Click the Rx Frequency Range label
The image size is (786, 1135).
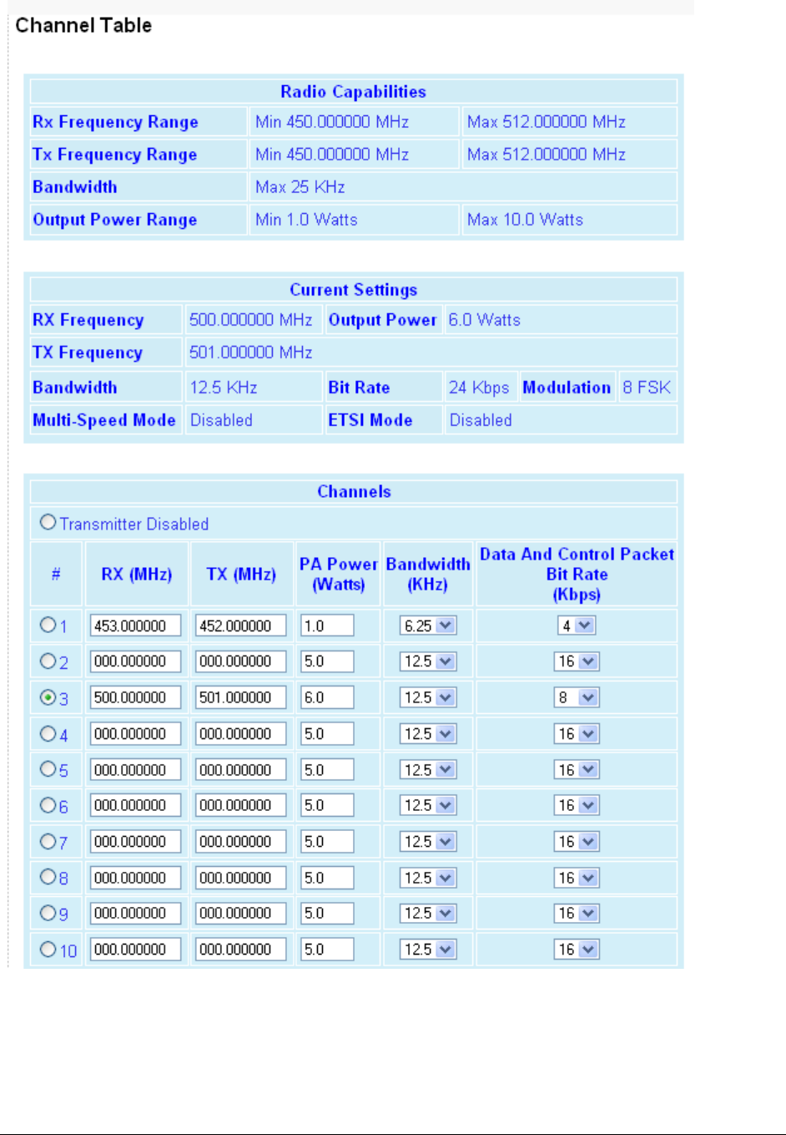(115, 122)
